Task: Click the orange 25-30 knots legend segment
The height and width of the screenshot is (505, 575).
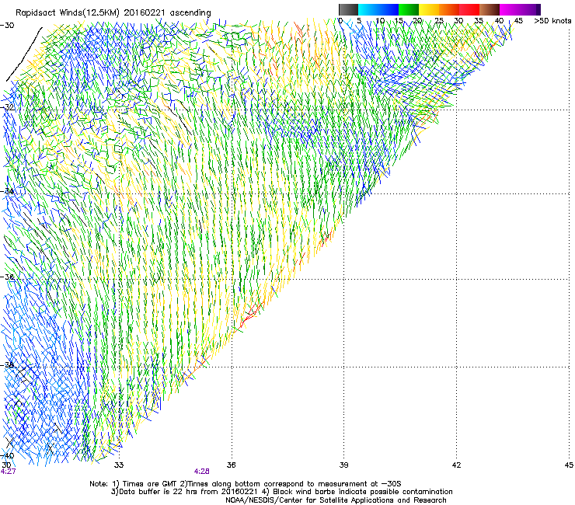Action: coord(449,9)
